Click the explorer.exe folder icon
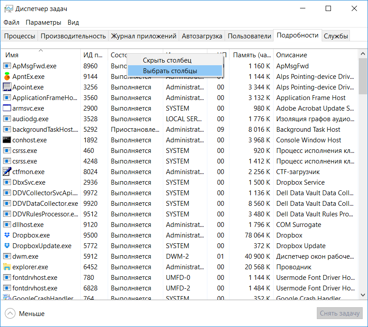 click(7, 267)
